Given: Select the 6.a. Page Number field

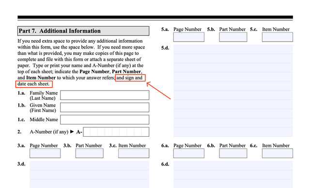Looking at the screenshot, I should point(189,153).
